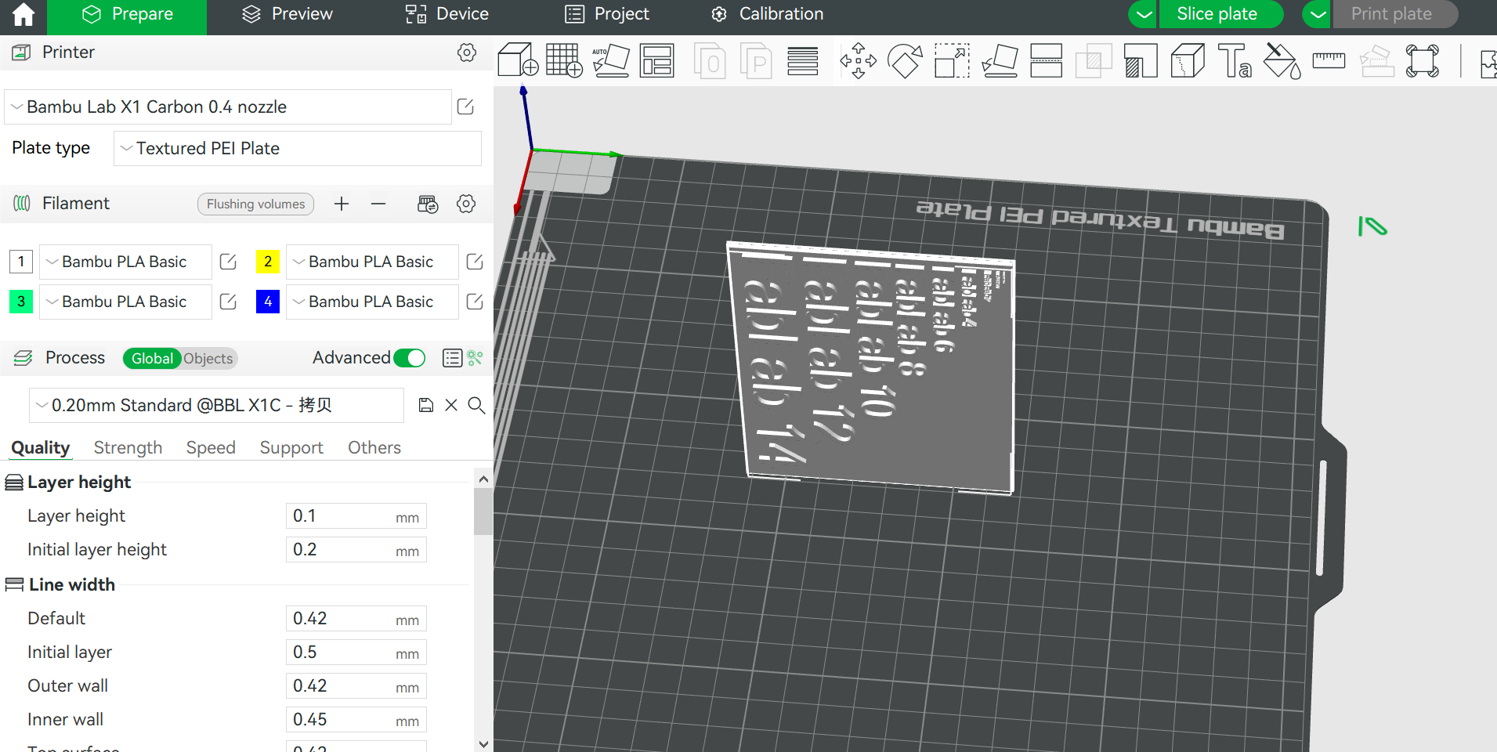Image resolution: width=1497 pixels, height=752 pixels.
Task: Edit filament 4 preset
Action: tap(475, 302)
